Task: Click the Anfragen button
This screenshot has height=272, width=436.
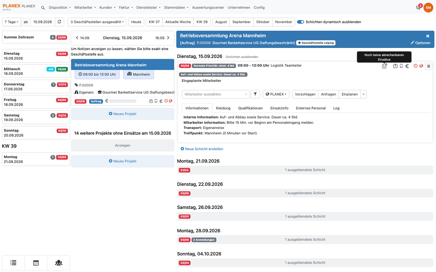Action: click(329, 94)
